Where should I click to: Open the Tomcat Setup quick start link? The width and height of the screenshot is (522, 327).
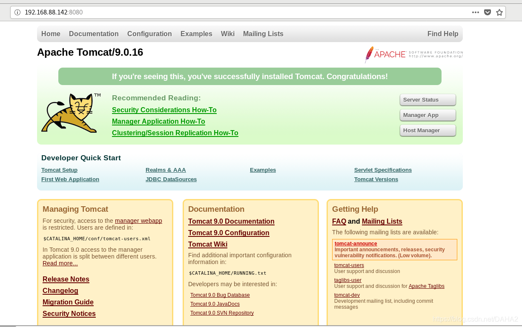pyautogui.click(x=59, y=170)
